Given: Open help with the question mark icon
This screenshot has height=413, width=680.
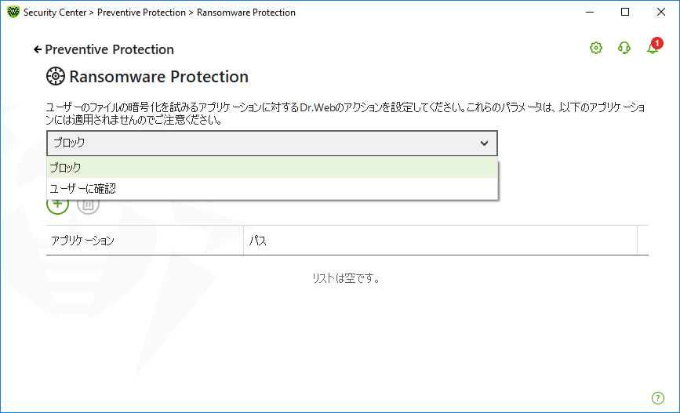Looking at the screenshot, I should point(657,398).
